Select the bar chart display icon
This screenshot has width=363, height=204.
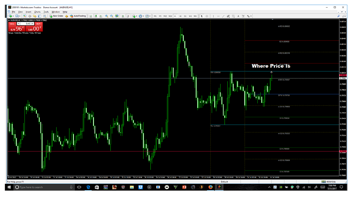pyautogui.click(x=90, y=16)
